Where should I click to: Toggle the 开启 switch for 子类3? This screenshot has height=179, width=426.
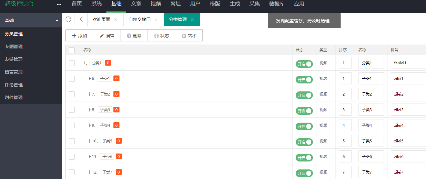click(304, 111)
